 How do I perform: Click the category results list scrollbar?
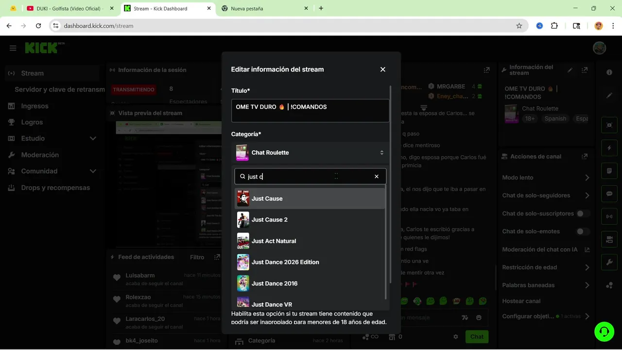click(386, 242)
